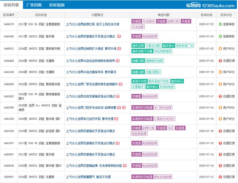Screen dimensions: 238x183
Task: Click the 车身附件及电器 灯罩裂纹或变形 tag
Action: 153,119
